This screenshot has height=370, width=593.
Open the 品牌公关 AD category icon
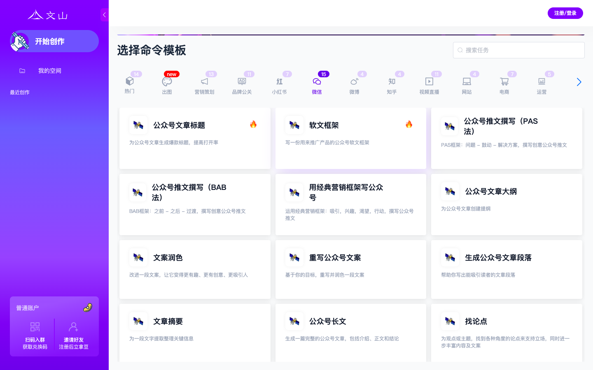click(242, 82)
